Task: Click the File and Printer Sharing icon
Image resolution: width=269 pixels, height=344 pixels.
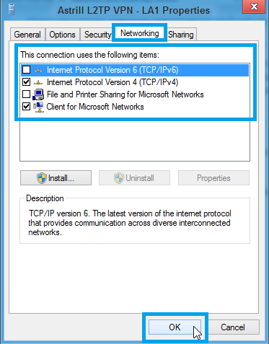Action: [38, 94]
